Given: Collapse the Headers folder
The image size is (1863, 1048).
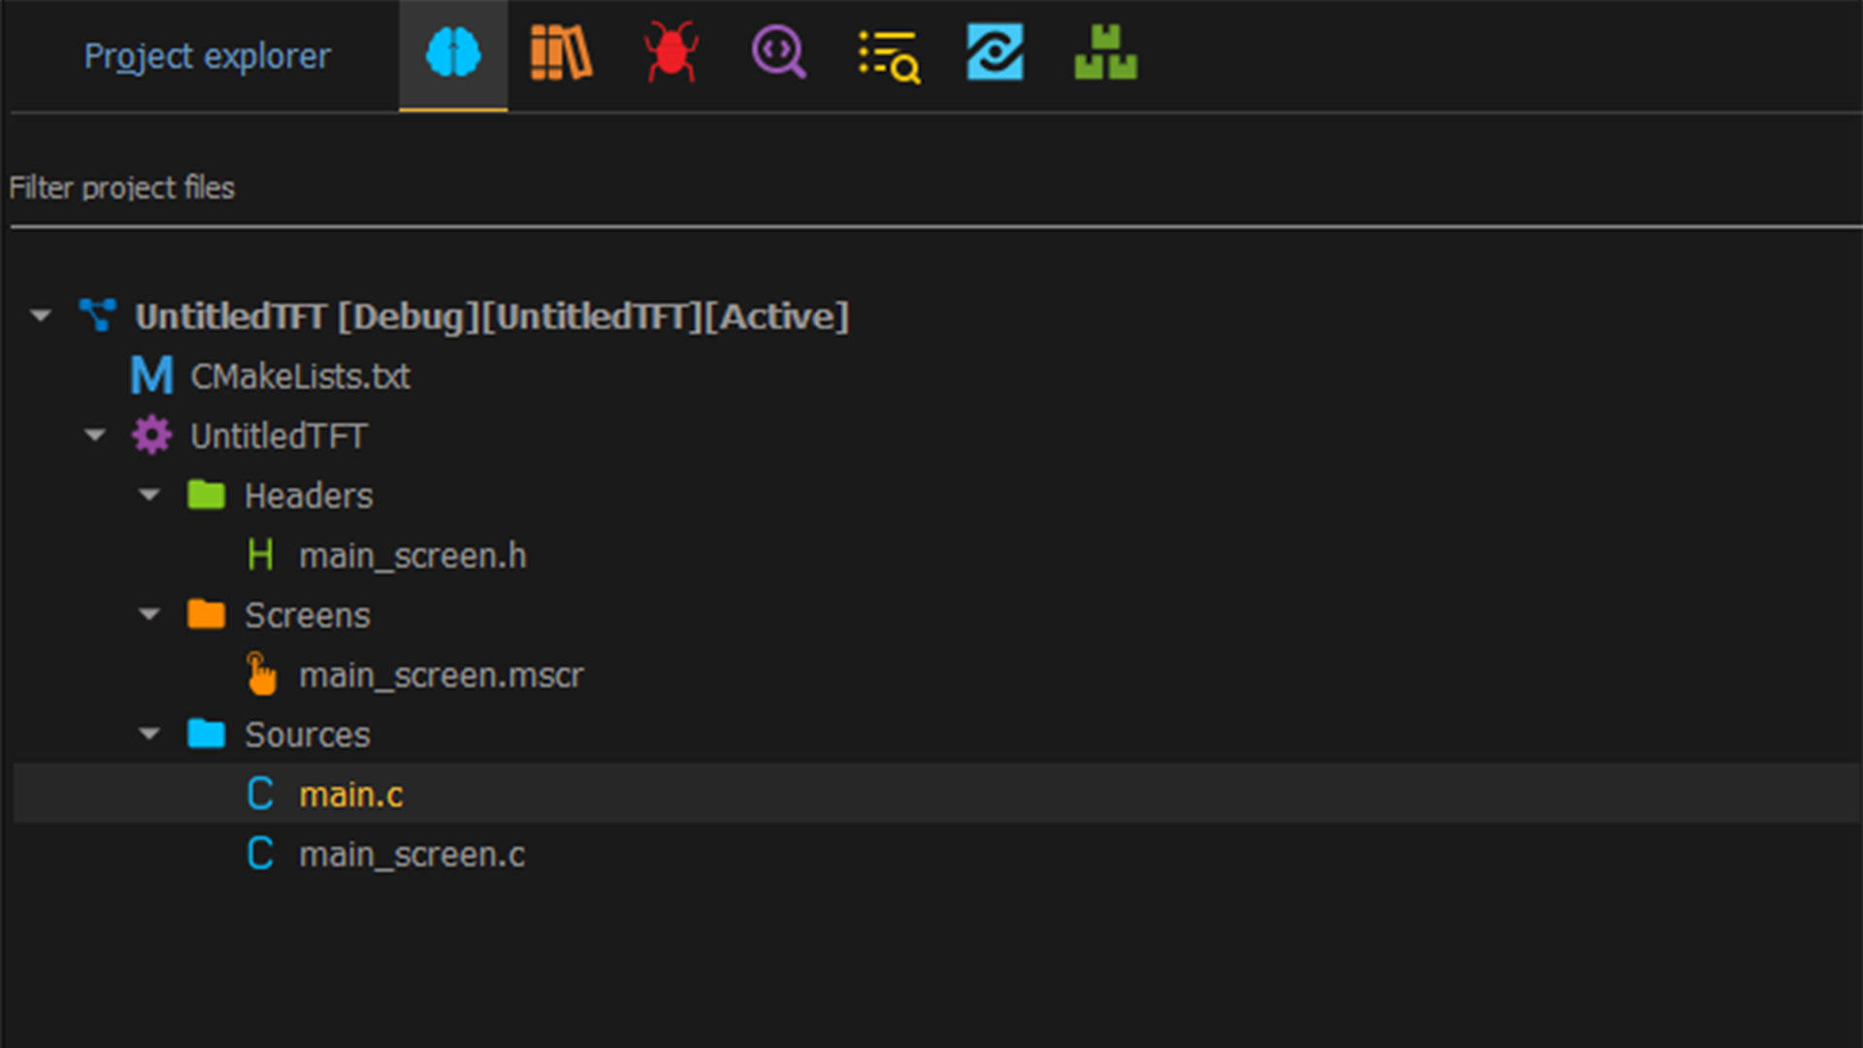Looking at the screenshot, I should coord(149,495).
